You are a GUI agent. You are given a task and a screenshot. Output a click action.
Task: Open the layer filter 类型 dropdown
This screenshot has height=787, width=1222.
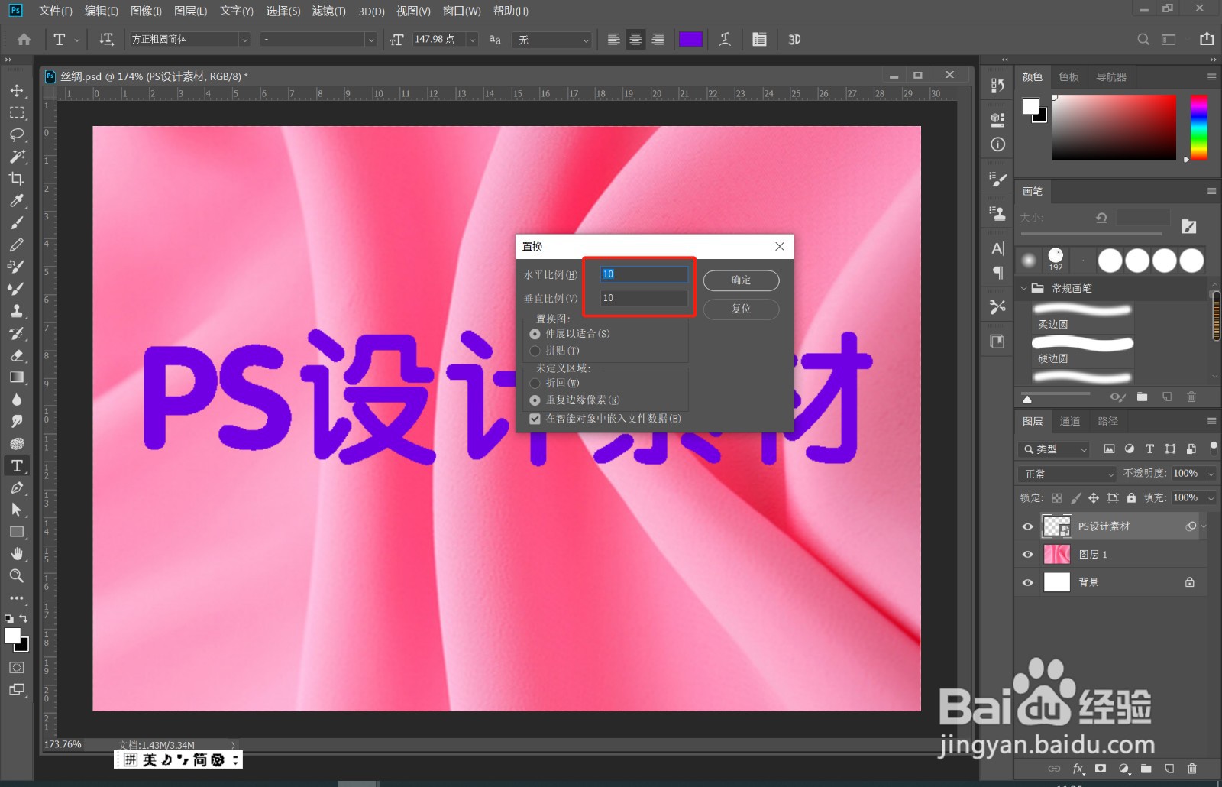pyautogui.click(x=1054, y=449)
